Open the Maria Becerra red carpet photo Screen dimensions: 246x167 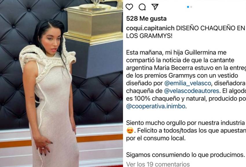click(61, 83)
